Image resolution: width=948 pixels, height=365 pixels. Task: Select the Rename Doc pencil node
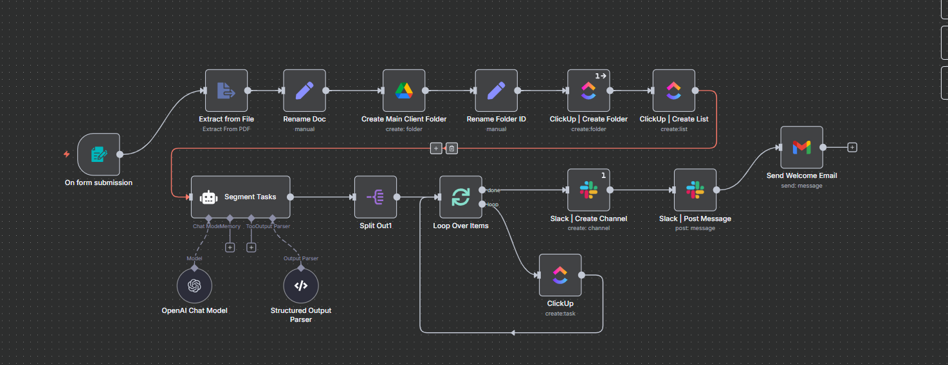pyautogui.click(x=304, y=91)
